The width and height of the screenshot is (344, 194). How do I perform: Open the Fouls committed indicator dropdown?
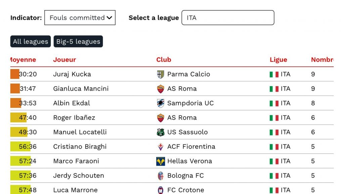tap(80, 18)
